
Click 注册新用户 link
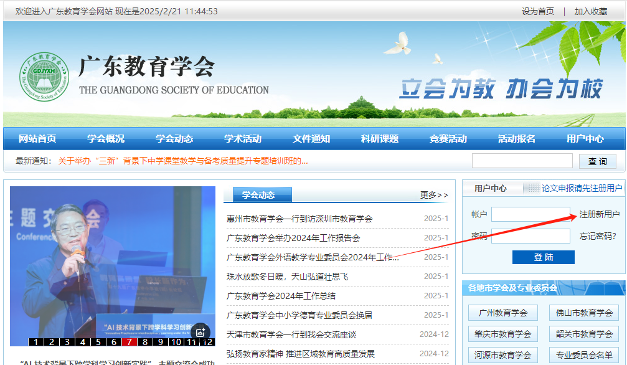[599, 214]
